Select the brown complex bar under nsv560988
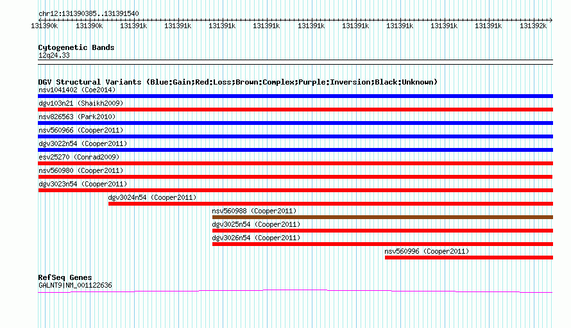This screenshot has height=328, width=571. [x=383, y=217]
